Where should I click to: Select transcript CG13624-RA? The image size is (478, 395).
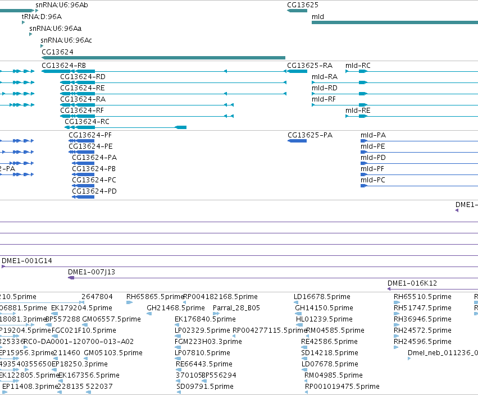click(83, 99)
